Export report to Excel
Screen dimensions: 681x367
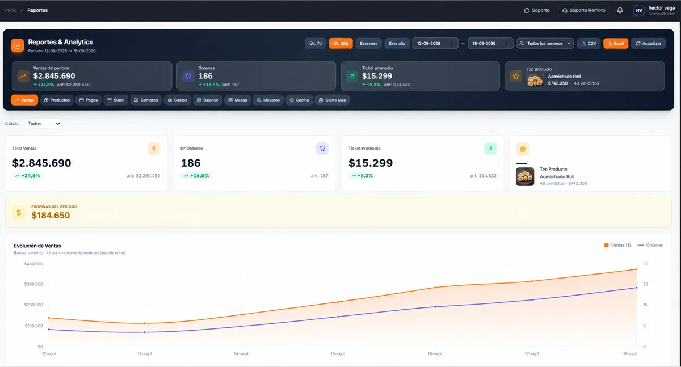(x=615, y=44)
